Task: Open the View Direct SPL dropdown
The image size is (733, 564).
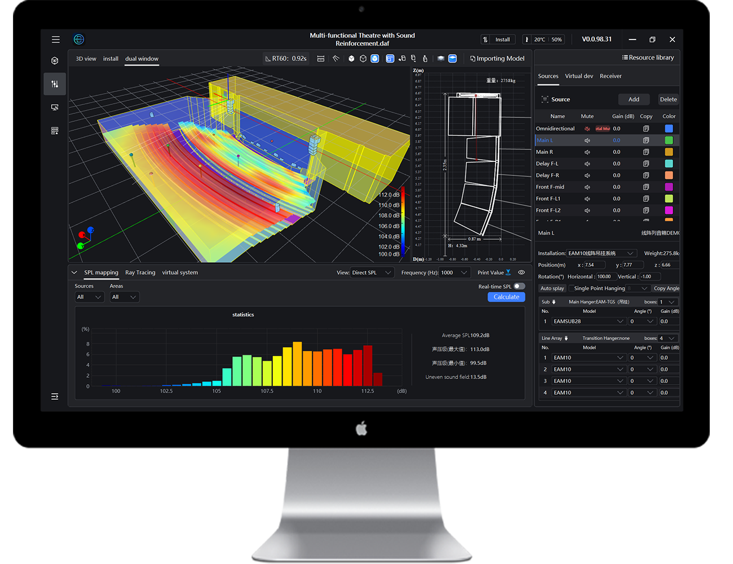Action: pos(372,272)
